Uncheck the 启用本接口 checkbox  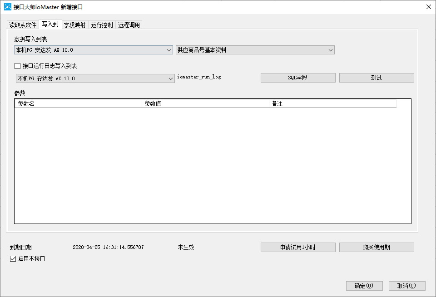(x=13, y=259)
